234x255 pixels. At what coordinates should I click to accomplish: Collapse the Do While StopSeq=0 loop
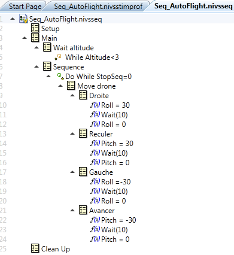tap(48, 76)
